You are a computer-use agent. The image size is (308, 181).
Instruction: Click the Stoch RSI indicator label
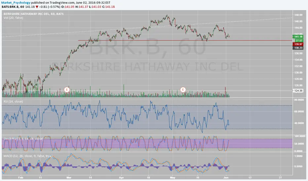(x=23, y=139)
